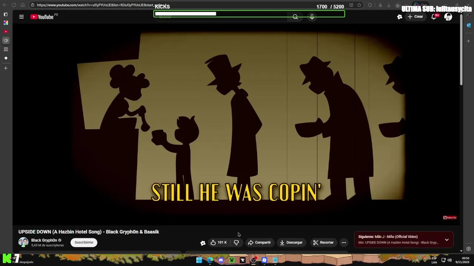This screenshot has width=474, height=266.
Task: Open the colorful wheel tab in vertical tabs
Action: click(x=6, y=23)
